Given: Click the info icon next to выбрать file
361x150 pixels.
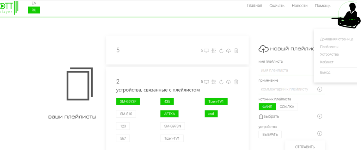Looking at the screenshot, I should (x=319, y=116).
